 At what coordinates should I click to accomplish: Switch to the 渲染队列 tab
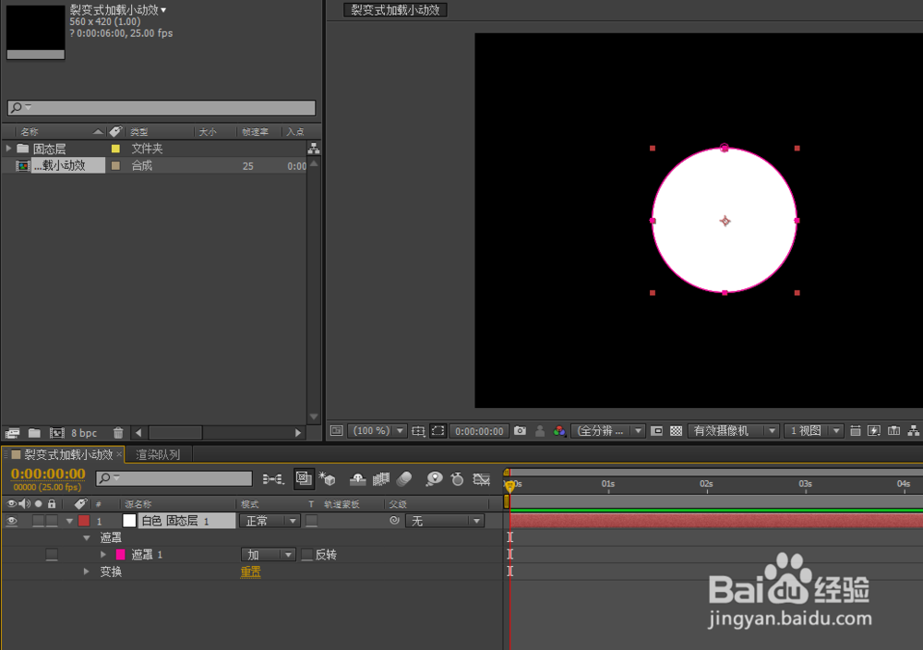coord(158,454)
